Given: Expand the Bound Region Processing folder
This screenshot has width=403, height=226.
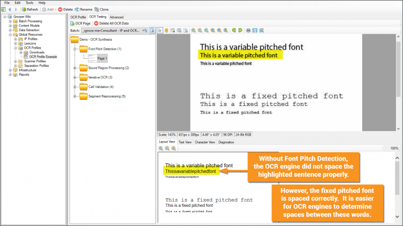Looking at the screenshot, I should [x=75, y=68].
